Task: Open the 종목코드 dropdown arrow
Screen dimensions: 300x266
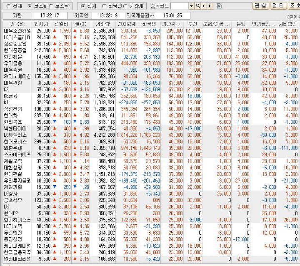Action: (x=191, y=6)
